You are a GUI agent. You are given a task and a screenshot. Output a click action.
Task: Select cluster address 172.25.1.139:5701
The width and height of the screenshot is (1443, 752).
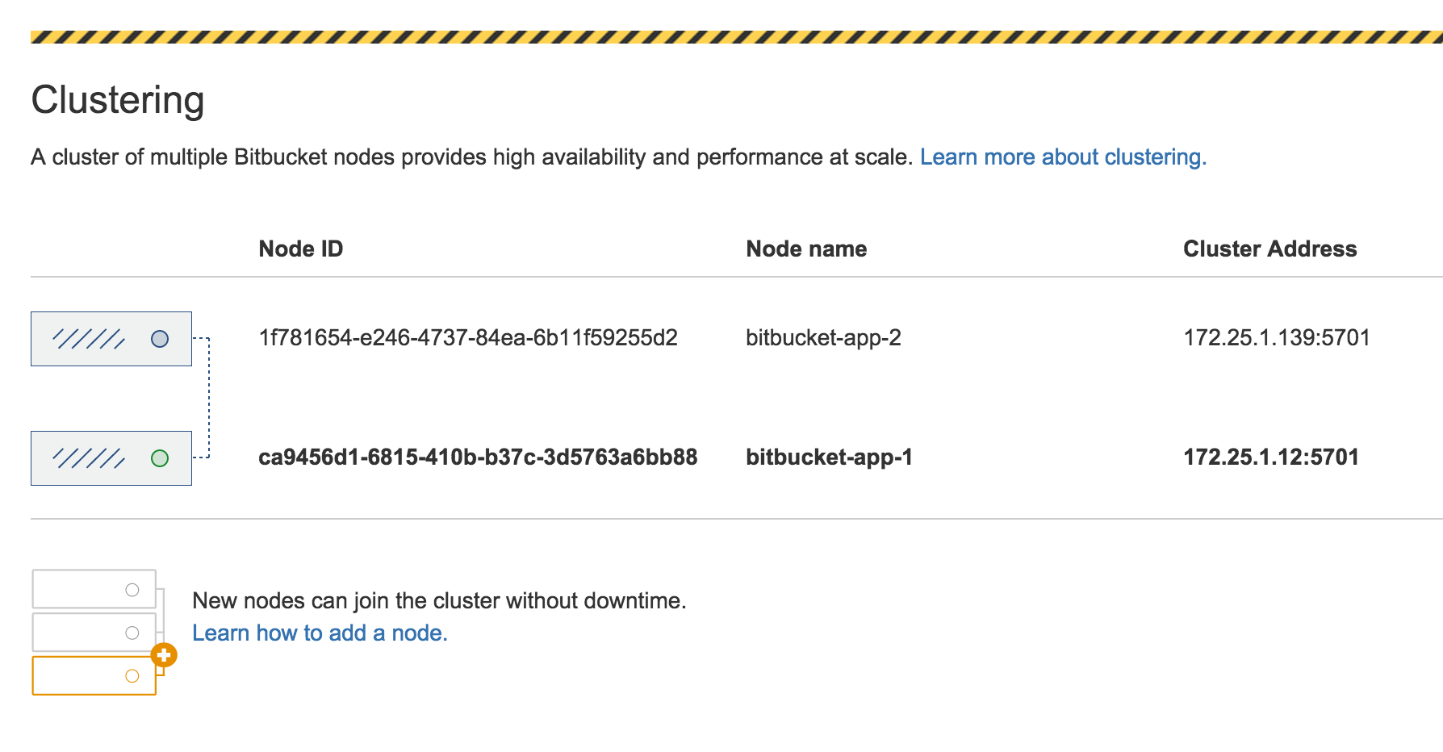1277,337
